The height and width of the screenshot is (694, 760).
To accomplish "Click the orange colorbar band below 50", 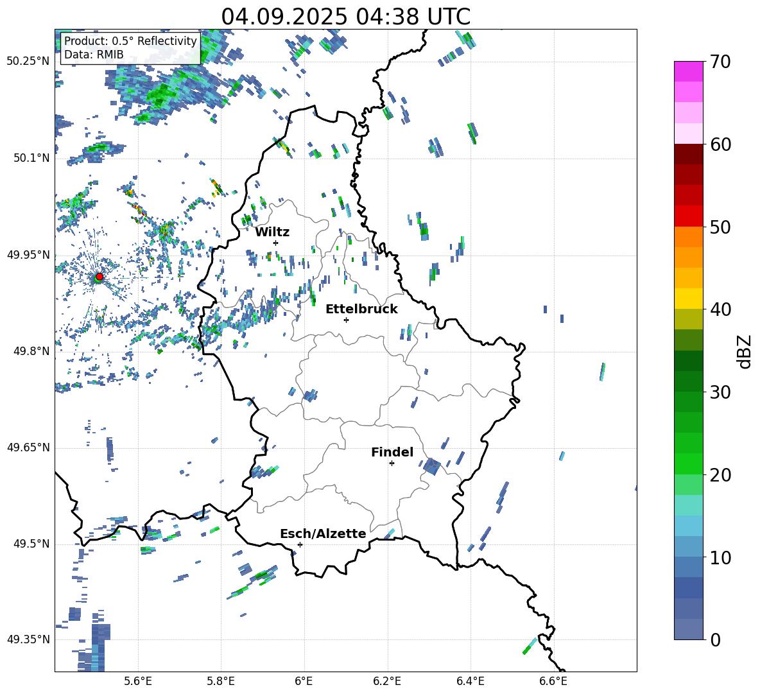I will (688, 236).
